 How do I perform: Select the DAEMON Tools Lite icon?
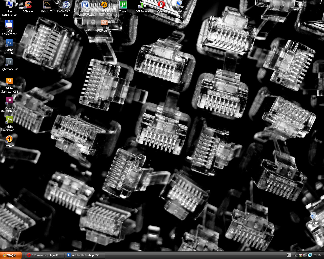click(x=66, y=5)
